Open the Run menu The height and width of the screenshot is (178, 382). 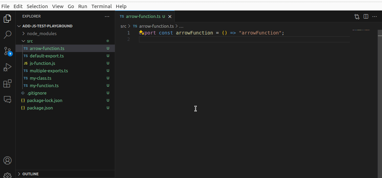[83, 6]
